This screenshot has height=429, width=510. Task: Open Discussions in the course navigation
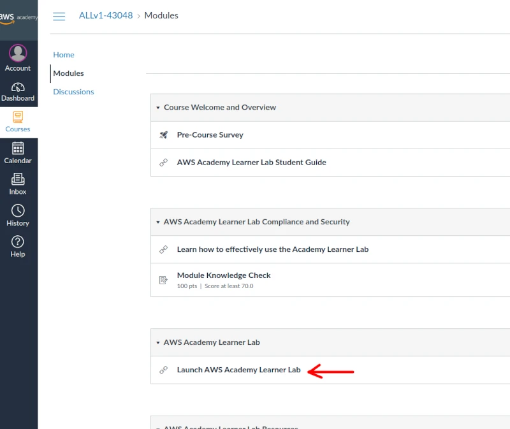73,92
